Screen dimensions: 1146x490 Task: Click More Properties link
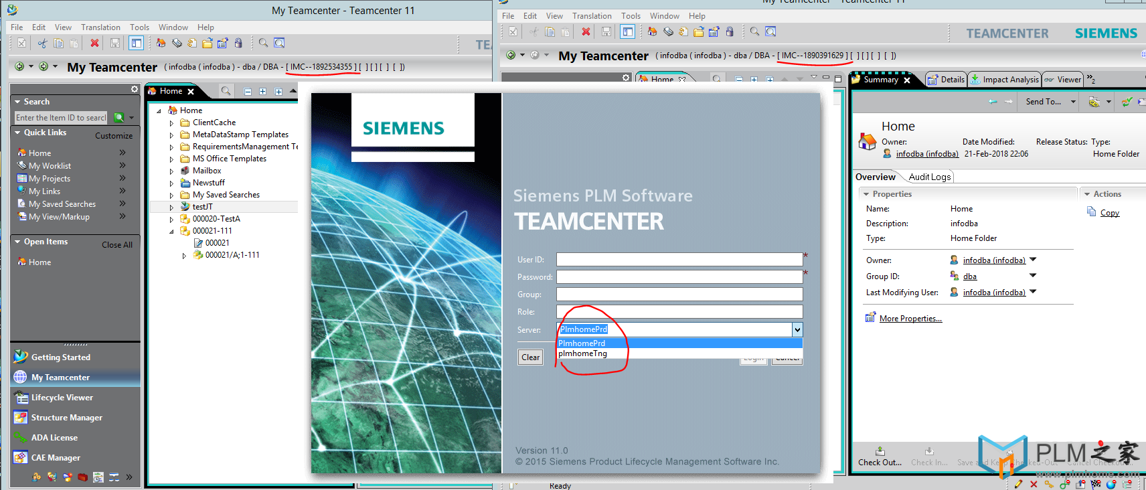tap(910, 319)
